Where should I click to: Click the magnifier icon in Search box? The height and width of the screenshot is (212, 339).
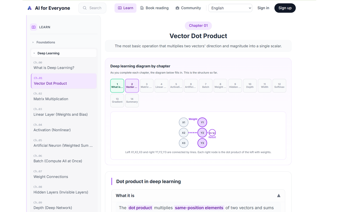[85, 8]
